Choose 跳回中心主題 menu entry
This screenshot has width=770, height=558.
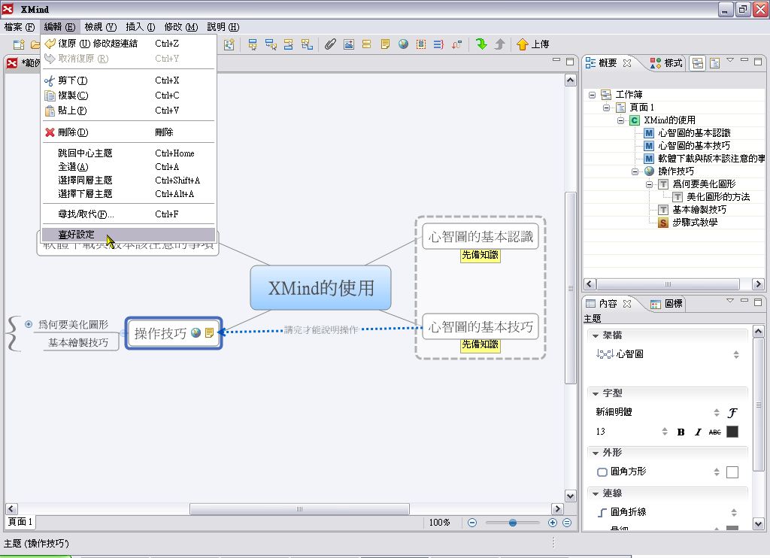(129, 153)
